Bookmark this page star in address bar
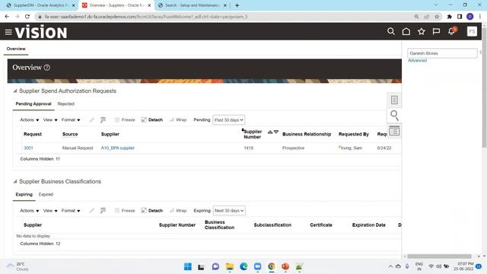Image resolution: width=487 pixels, height=274 pixels. point(437,17)
